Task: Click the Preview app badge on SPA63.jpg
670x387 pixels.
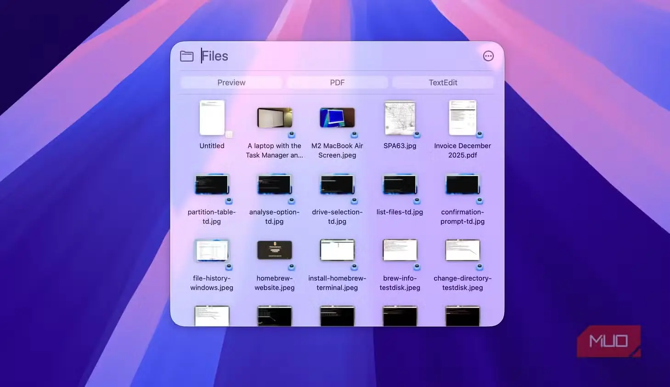Action: (417, 135)
